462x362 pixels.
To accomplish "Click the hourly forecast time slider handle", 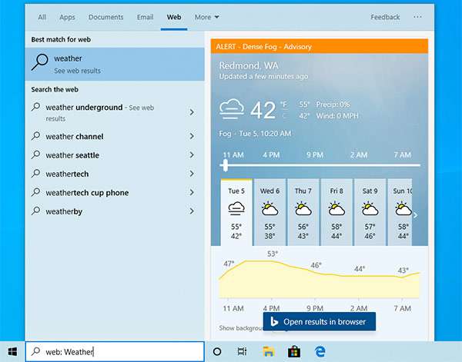I will pyautogui.click(x=226, y=165).
